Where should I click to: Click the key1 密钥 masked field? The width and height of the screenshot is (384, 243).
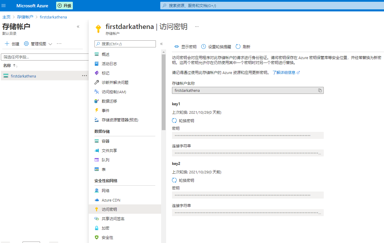[248, 135]
